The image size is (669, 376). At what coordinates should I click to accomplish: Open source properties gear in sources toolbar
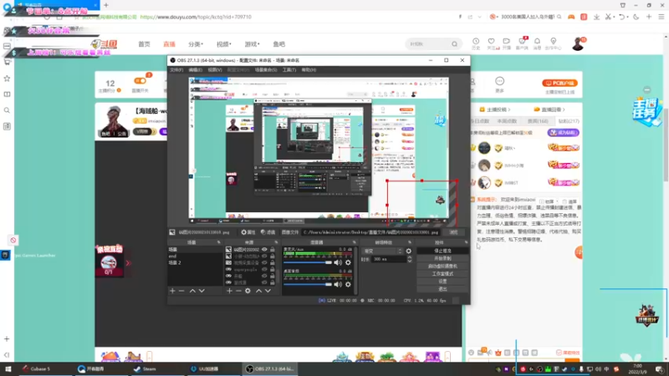[248, 291]
